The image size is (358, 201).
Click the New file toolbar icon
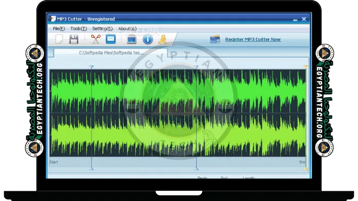tap(59, 39)
